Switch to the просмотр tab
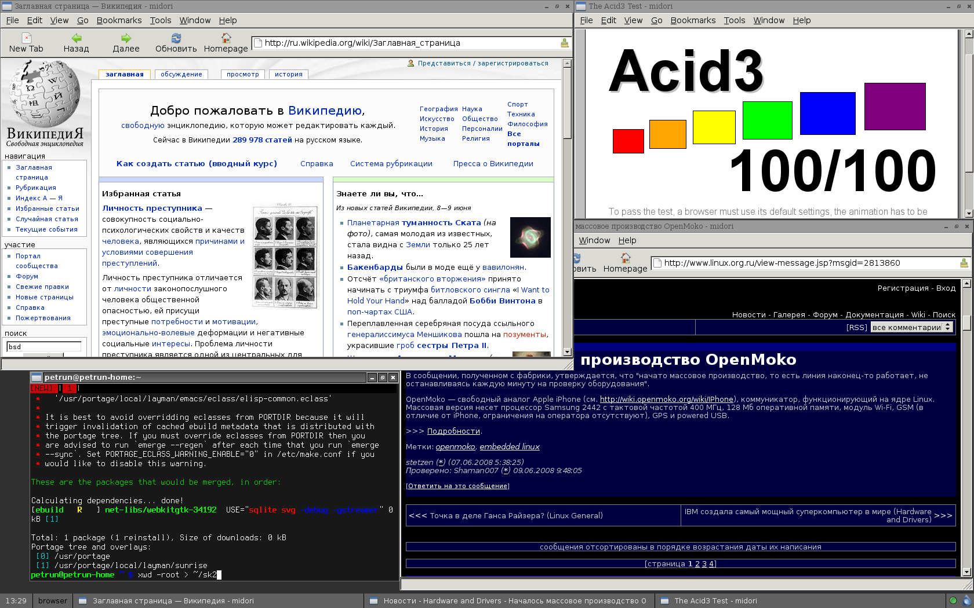The height and width of the screenshot is (608, 974). 243,74
